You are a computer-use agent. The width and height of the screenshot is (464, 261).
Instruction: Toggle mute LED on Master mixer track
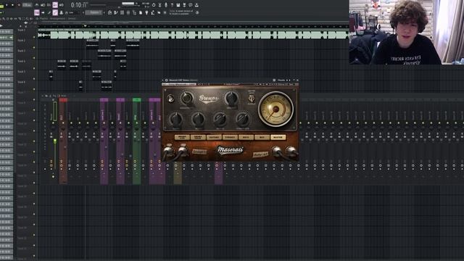coord(53,123)
